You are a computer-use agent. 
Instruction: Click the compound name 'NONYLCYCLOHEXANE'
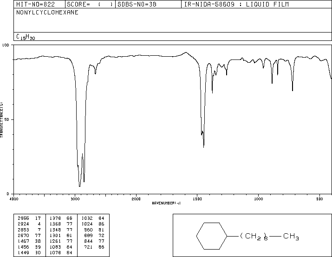coord(47,12)
